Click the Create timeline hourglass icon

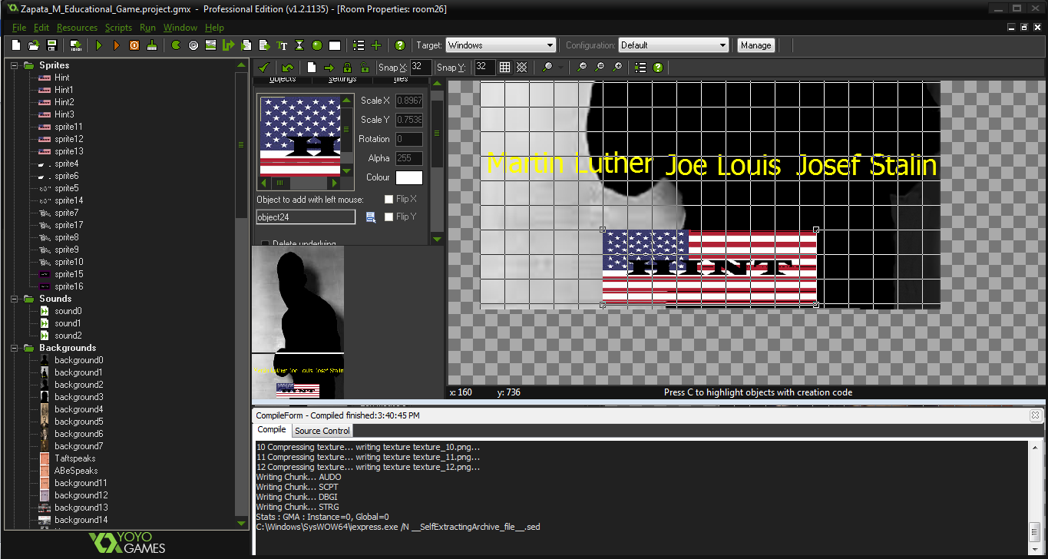coord(299,45)
